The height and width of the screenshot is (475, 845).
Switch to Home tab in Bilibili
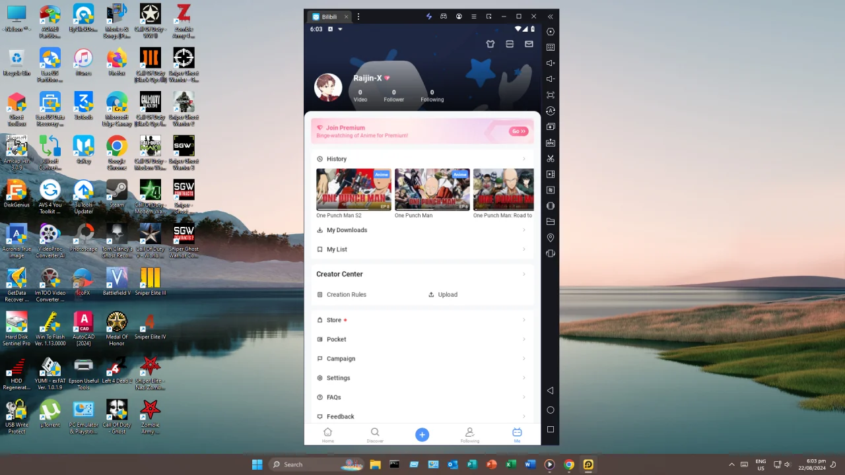[x=327, y=435]
